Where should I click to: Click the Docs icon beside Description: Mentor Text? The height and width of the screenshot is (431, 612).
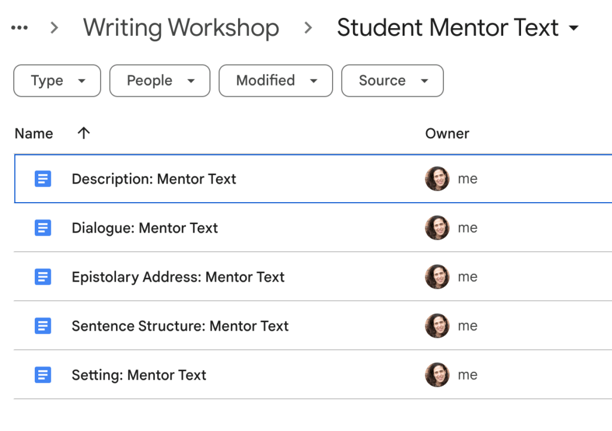click(x=42, y=179)
